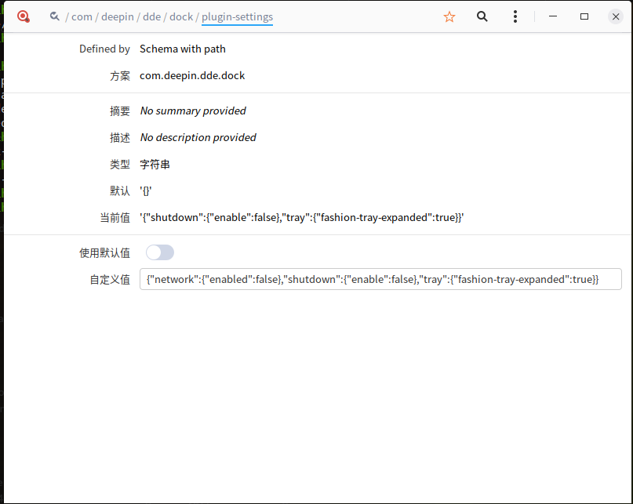This screenshot has width=633, height=504.
Task: Click 'No description provided' text
Action: pyautogui.click(x=198, y=138)
